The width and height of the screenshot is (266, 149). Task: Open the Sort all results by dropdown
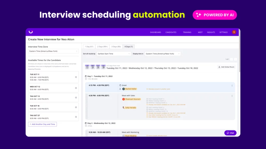click(114, 54)
